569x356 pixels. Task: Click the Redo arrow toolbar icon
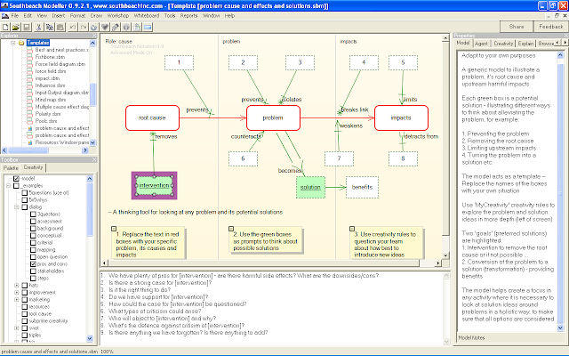pos(83,28)
